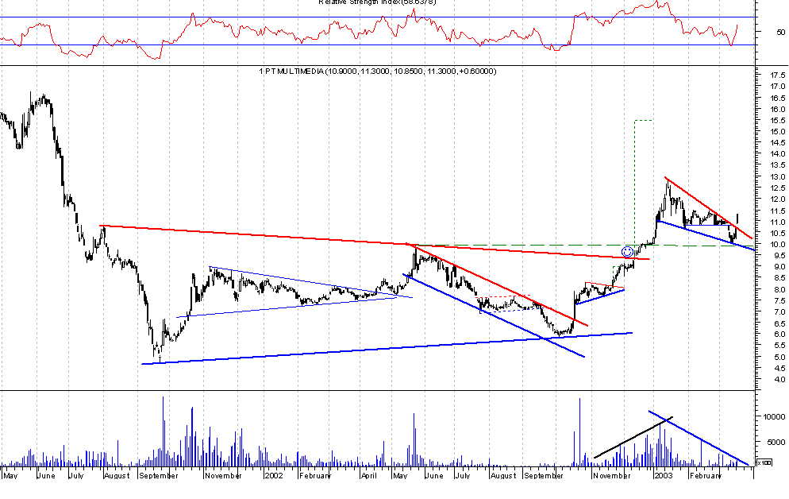Click the 9.0 price axis label
This screenshot has height=499, width=789.
[x=780, y=267]
